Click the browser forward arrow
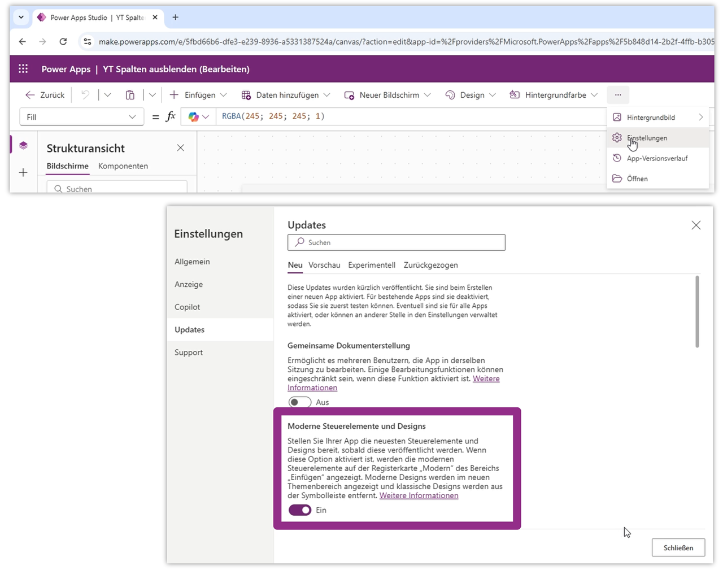Image resolution: width=723 pixels, height=574 pixels. coord(43,41)
